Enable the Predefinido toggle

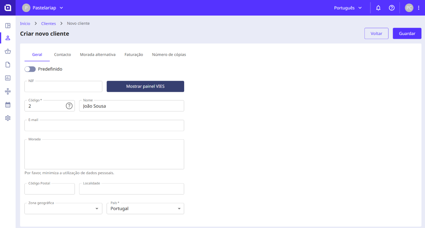(30, 69)
